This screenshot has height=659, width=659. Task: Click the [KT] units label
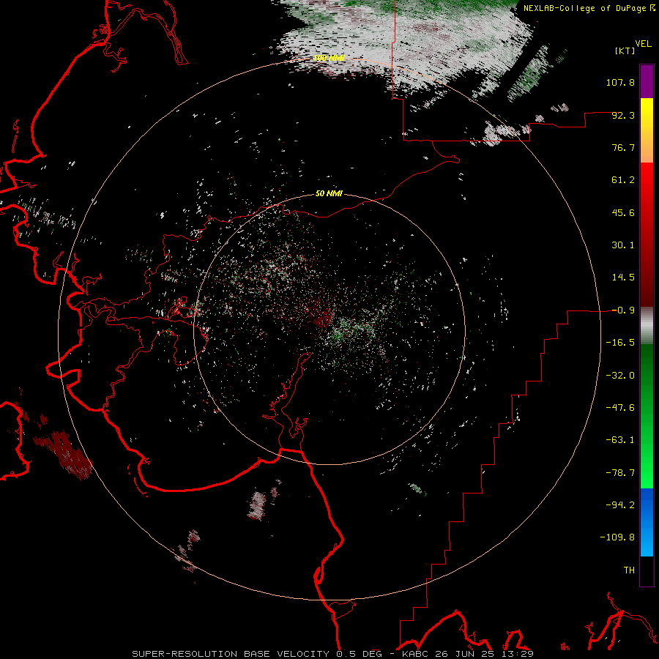[625, 51]
